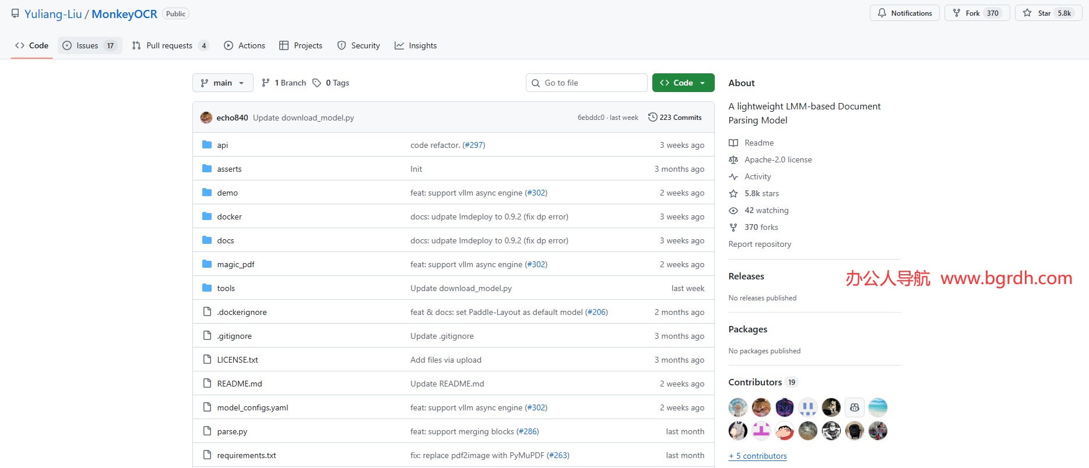Expand the main branch dropdown
1089x468 pixels.
click(223, 83)
